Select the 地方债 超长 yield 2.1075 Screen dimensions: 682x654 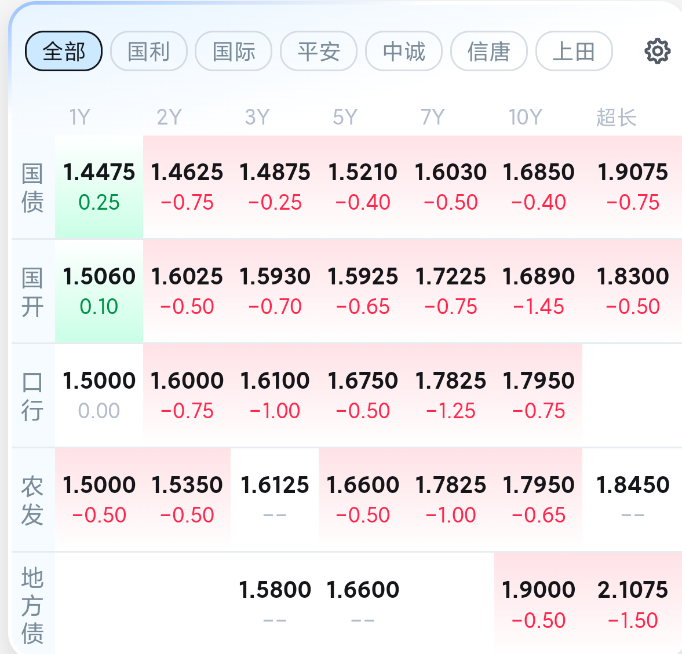632,604
